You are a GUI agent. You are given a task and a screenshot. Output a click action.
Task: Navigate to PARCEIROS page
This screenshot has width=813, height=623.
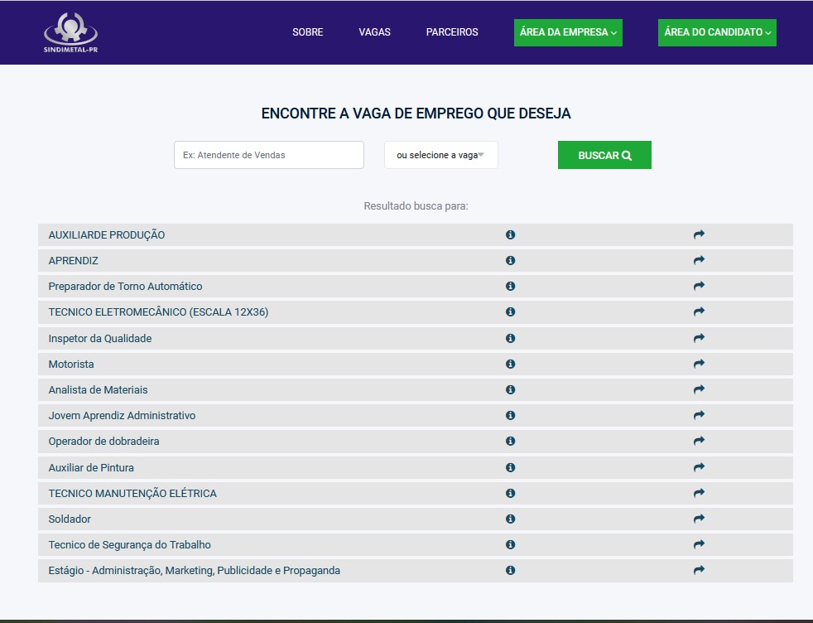click(452, 32)
